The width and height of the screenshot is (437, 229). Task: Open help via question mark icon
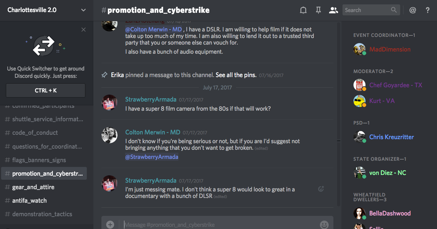click(428, 10)
